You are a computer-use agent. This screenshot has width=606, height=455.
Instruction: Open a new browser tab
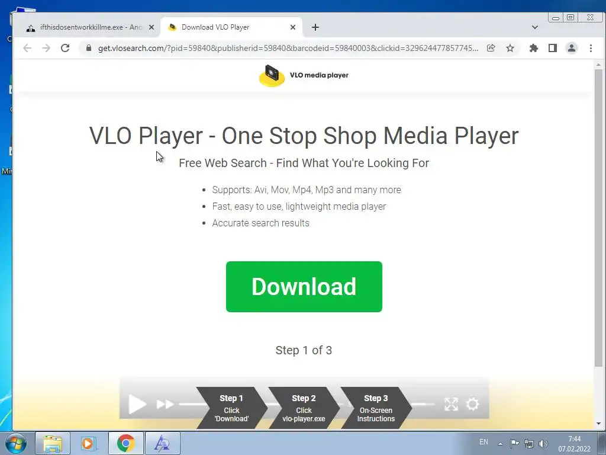pyautogui.click(x=315, y=27)
